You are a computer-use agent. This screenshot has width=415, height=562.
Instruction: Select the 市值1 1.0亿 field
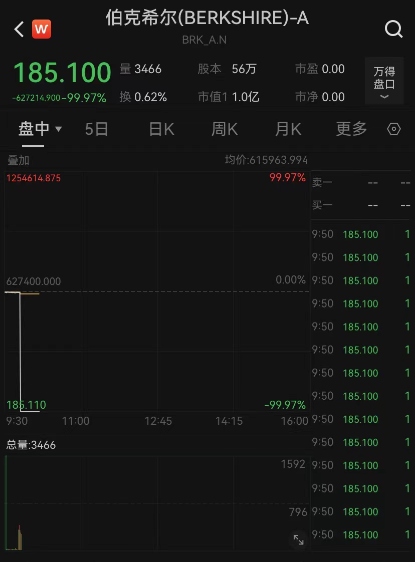[x=229, y=97]
